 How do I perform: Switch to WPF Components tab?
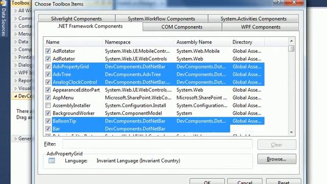coord(261,27)
